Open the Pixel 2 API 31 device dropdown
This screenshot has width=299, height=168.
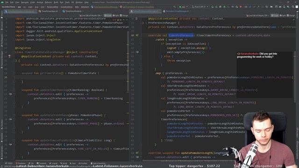point(200,7)
